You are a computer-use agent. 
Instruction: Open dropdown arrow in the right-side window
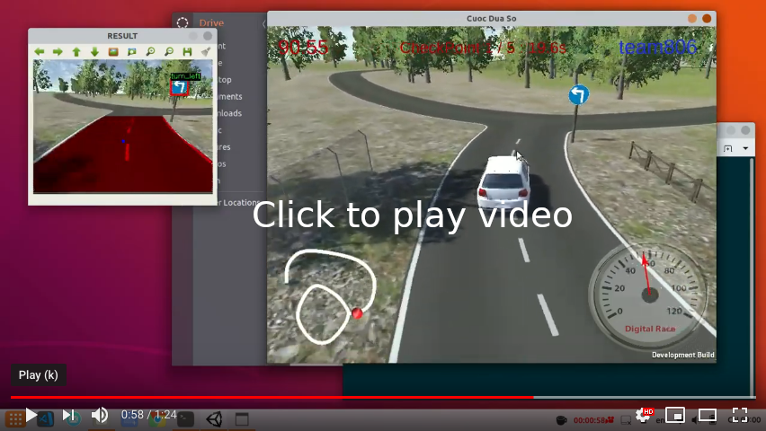point(745,148)
